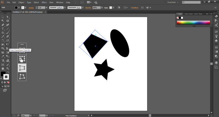The height and width of the screenshot is (117, 219).
Task: Enable Draw Behind mode
Action: click(x=5, y=86)
